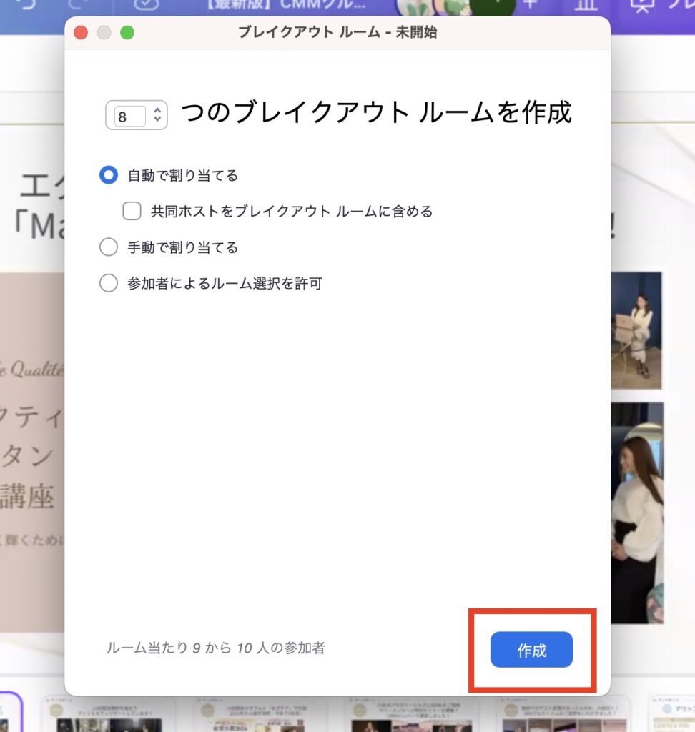This screenshot has height=732, width=695.
Task: Choose 参加者によるルーム選択を許可 option
Action: [109, 284]
